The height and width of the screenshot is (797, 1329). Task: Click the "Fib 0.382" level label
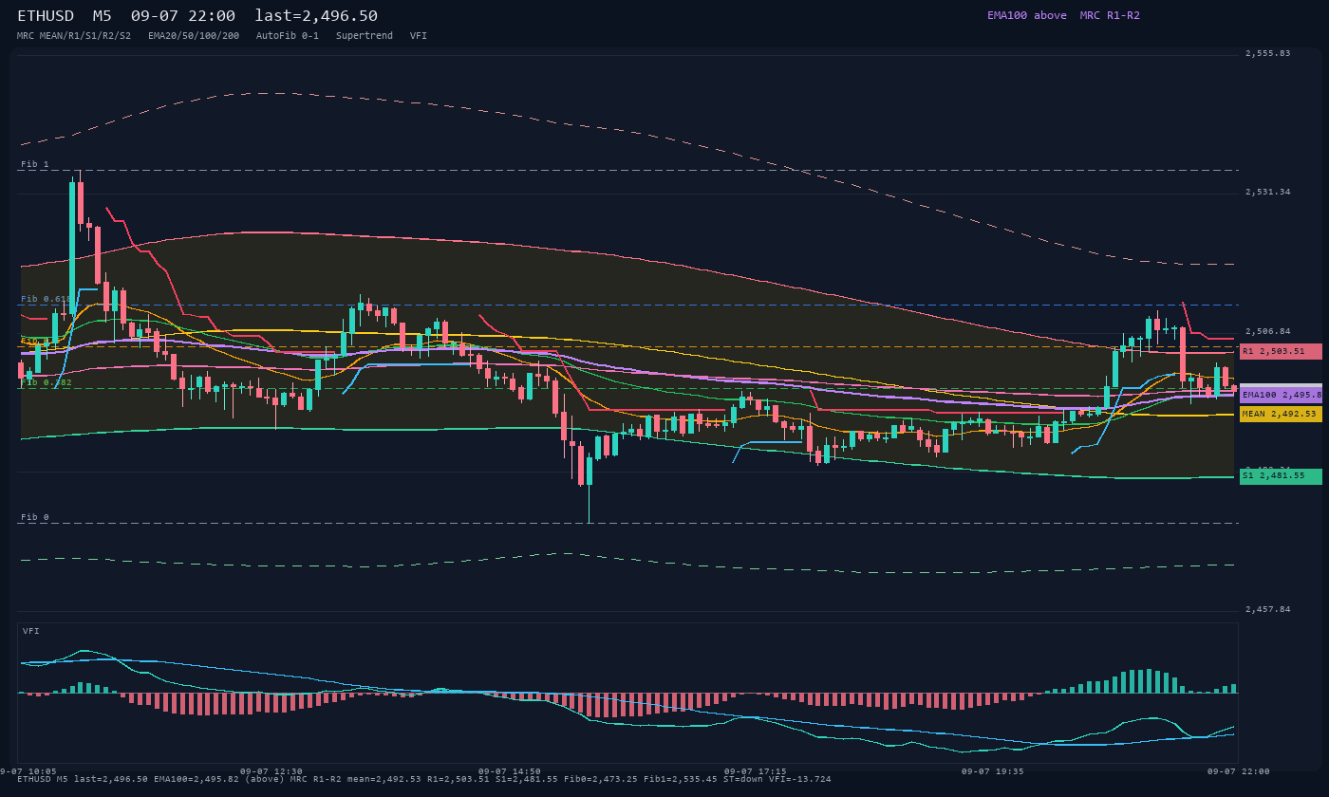click(x=47, y=382)
